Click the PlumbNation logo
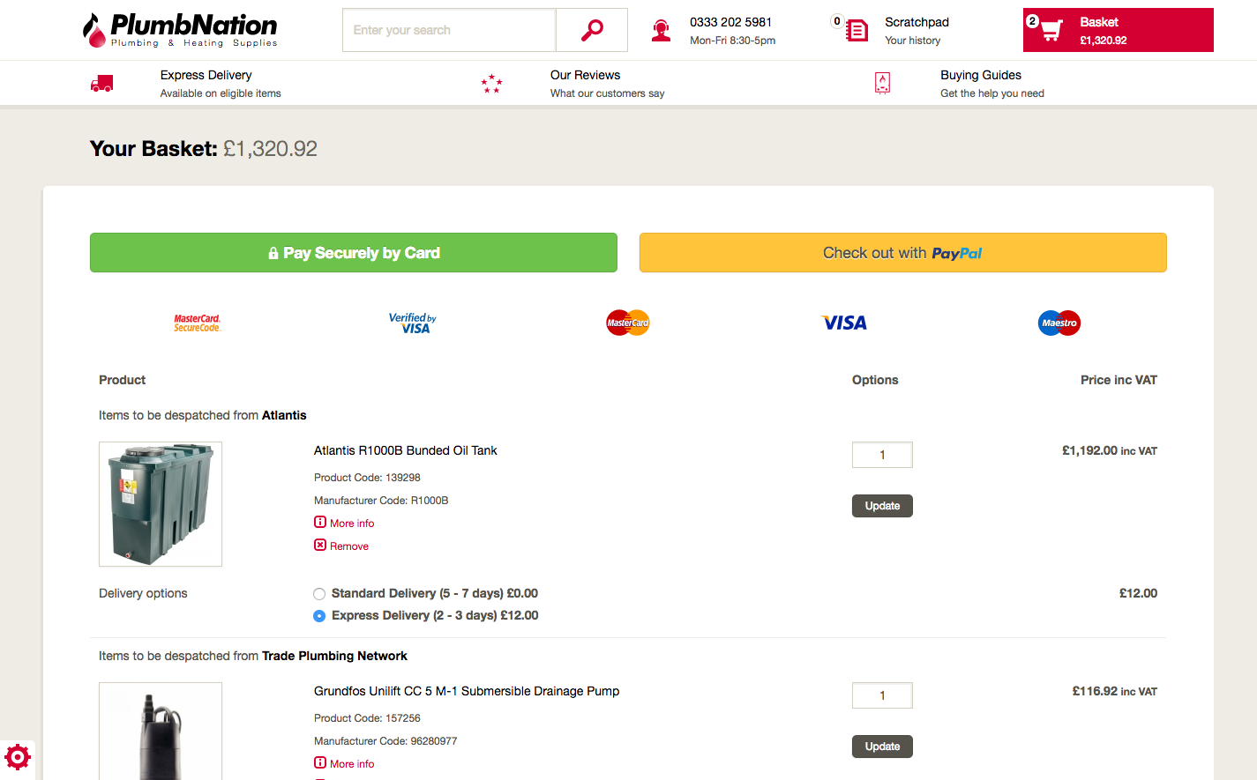 pyautogui.click(x=180, y=30)
